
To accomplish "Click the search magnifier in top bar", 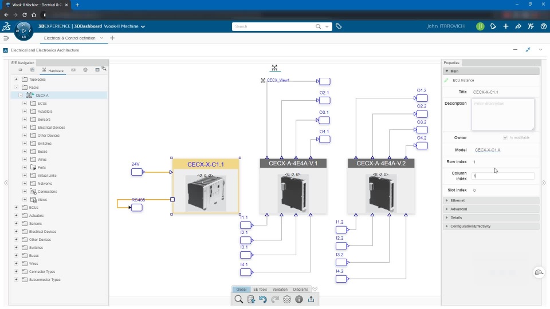I will coord(318,26).
